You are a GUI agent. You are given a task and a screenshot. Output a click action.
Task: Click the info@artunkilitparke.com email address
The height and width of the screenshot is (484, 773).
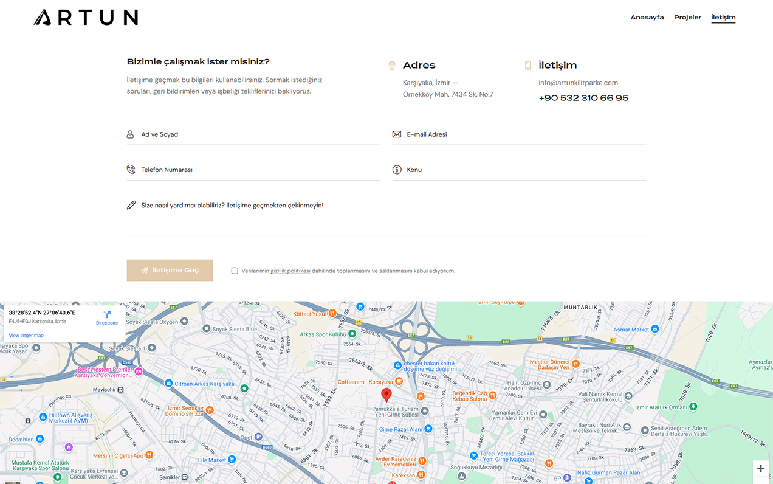pyautogui.click(x=578, y=83)
